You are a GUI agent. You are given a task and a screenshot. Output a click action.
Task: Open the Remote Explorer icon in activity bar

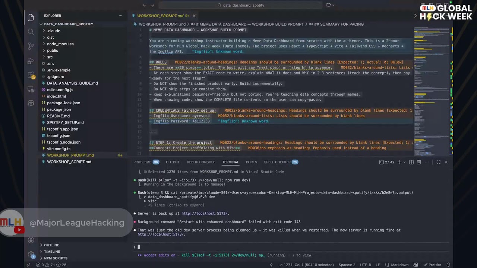click(31, 89)
